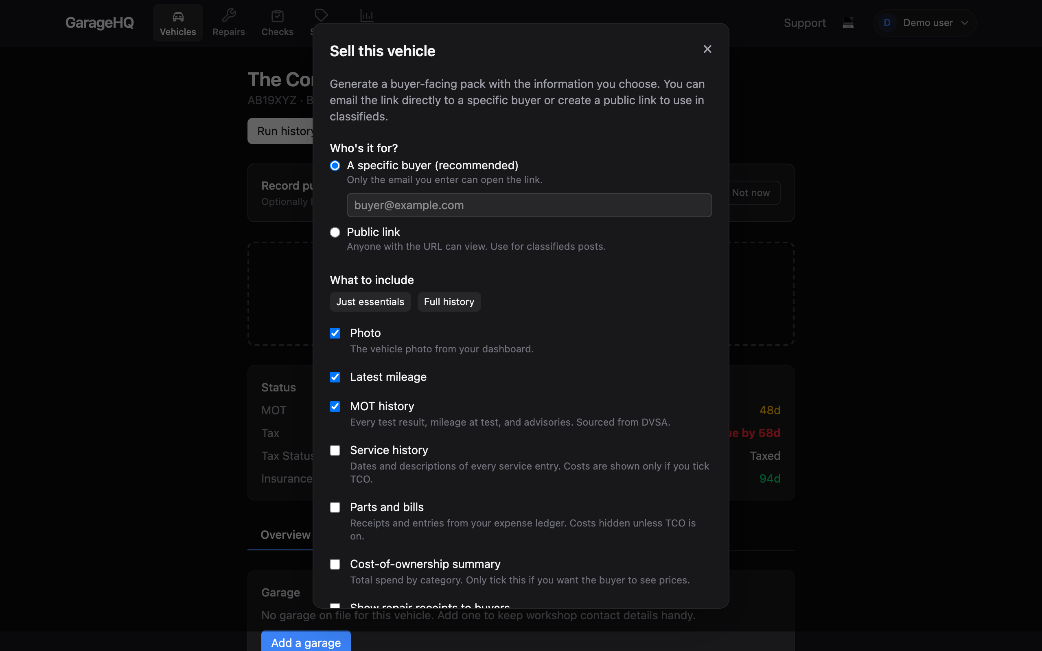Image resolution: width=1042 pixels, height=651 pixels.
Task: Select the Public link radio option
Action: pos(335,232)
